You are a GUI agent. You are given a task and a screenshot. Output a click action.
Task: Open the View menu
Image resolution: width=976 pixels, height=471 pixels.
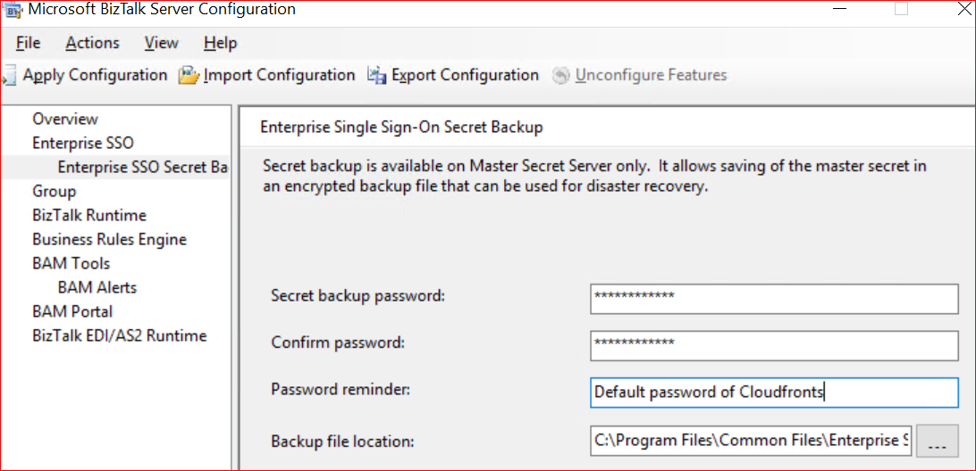(x=161, y=43)
